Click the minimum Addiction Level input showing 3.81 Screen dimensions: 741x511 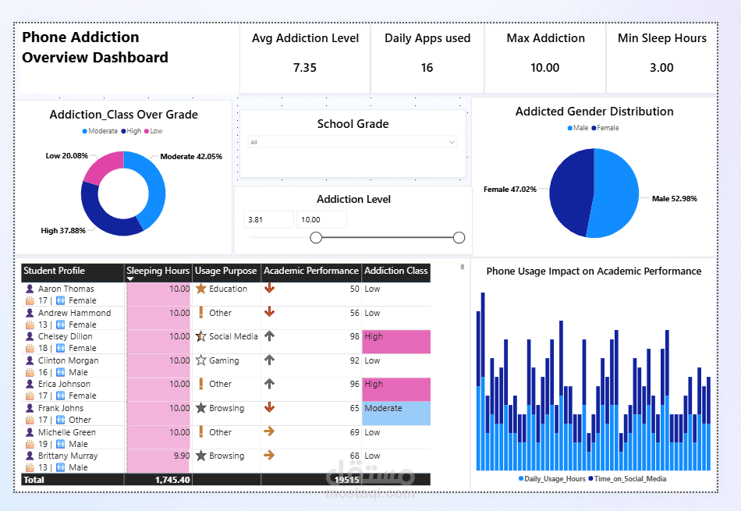(x=268, y=219)
